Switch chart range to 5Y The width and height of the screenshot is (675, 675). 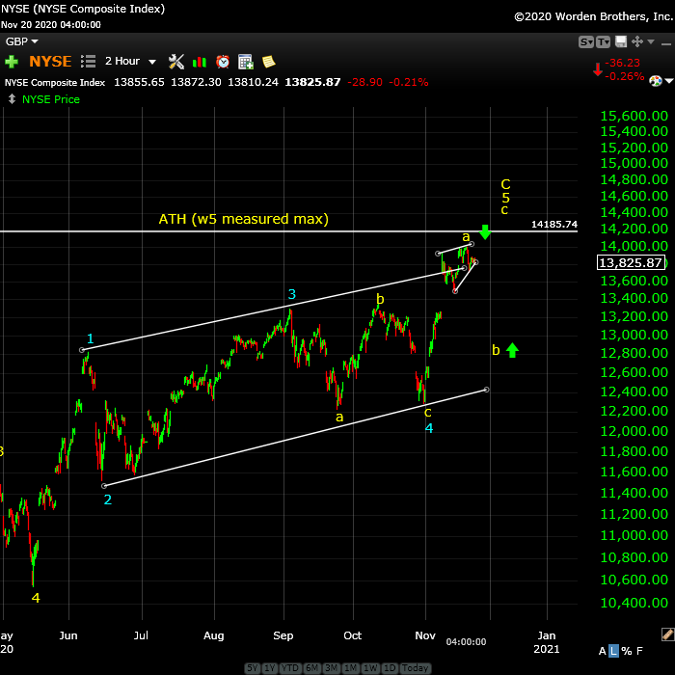tap(253, 668)
